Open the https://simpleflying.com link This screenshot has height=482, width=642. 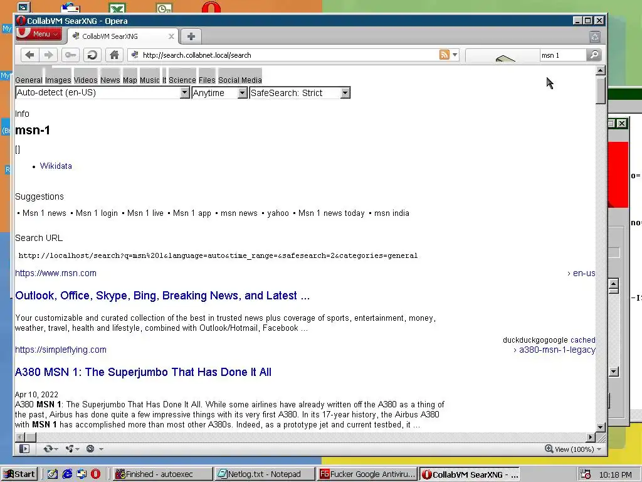(61, 350)
